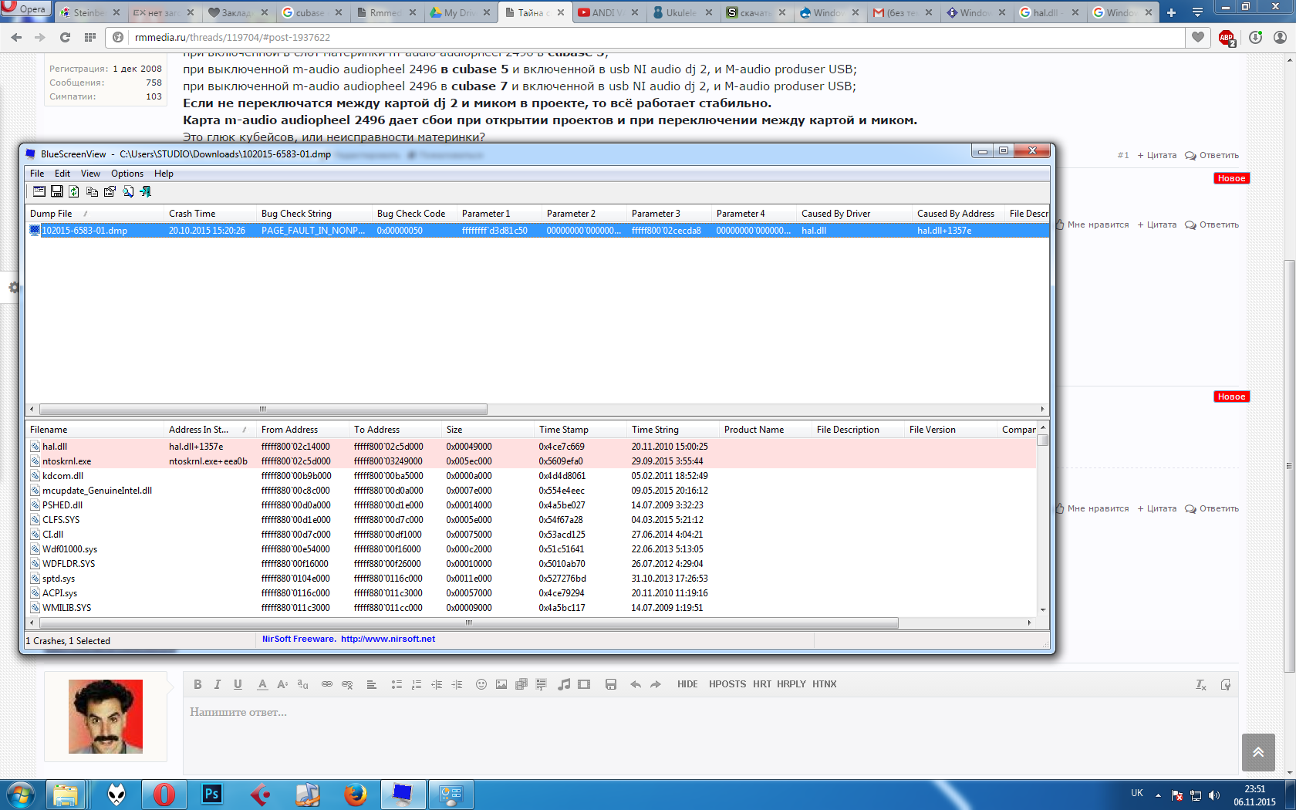
Task: Open Advanced Options icon in BlueScreenView toolbar
Action: tap(39, 191)
